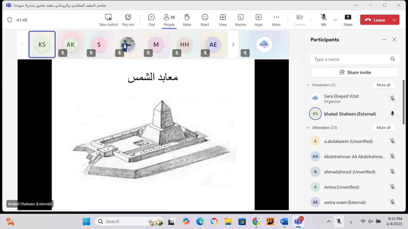Screen dimensions: 408x229
Task: Open the Apps menu
Action: tap(259, 20)
